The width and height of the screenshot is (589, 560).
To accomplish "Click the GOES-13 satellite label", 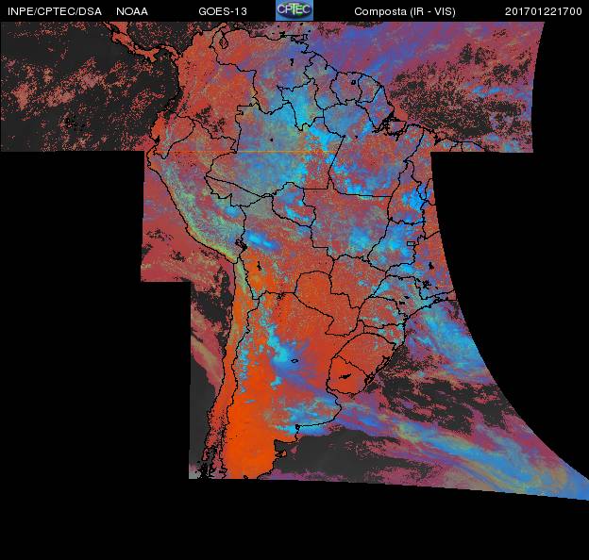I will click(223, 11).
